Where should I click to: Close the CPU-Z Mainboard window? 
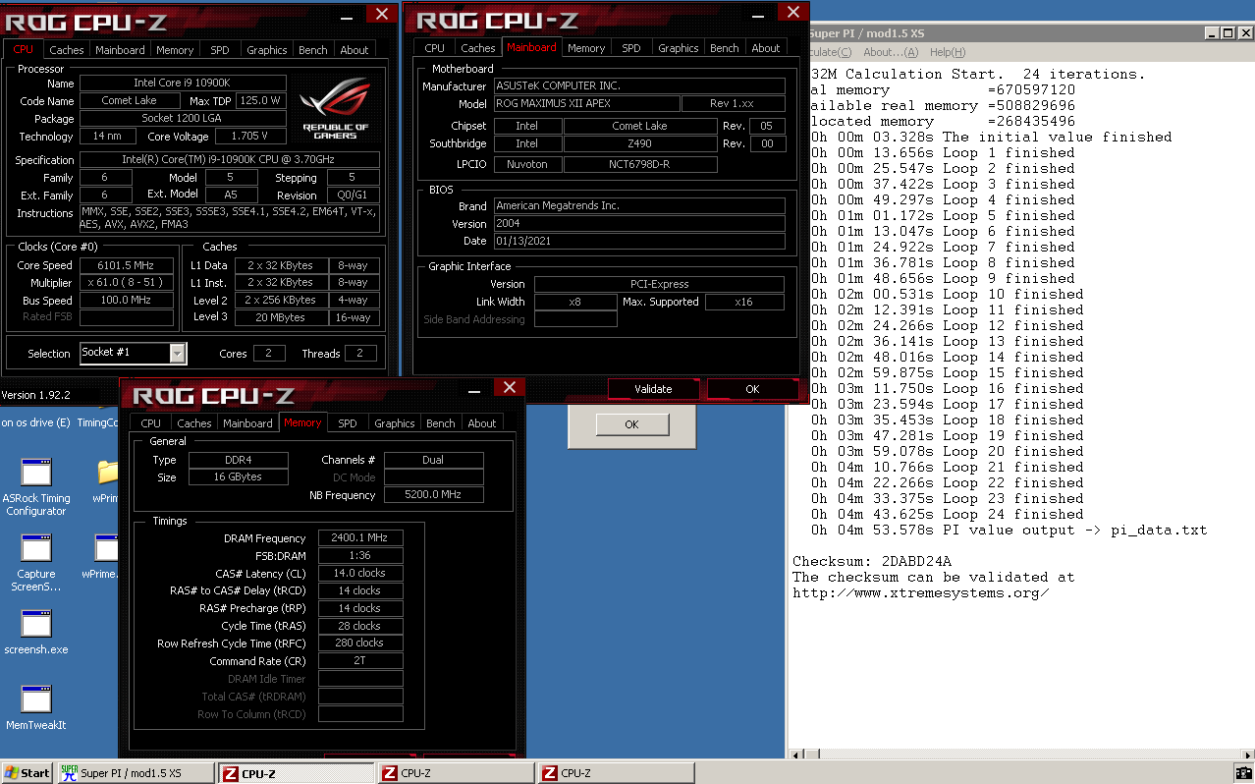792,12
